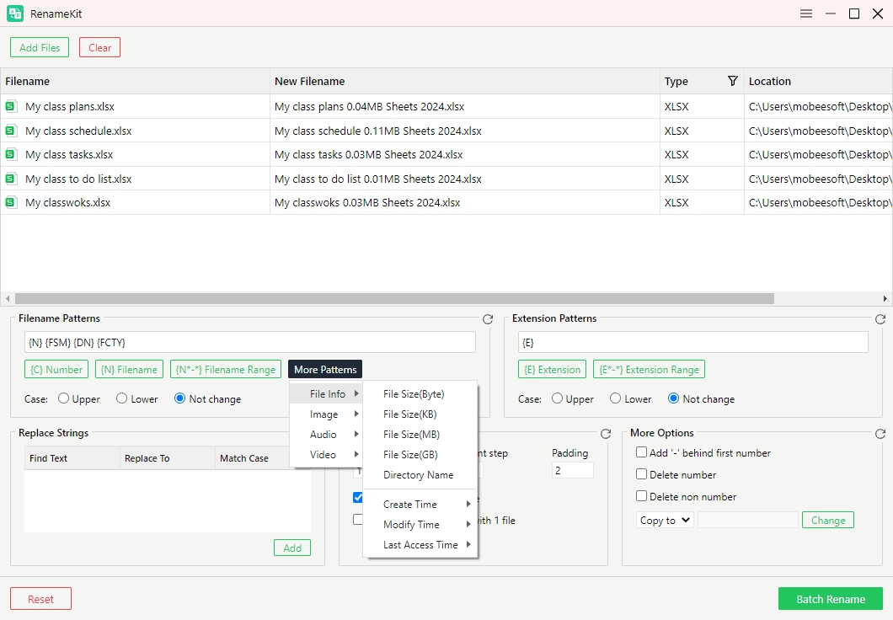
Task: Choose File Size(GB) from the submenu
Action: click(420, 454)
